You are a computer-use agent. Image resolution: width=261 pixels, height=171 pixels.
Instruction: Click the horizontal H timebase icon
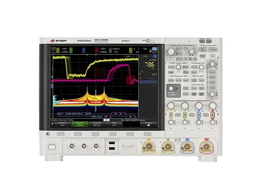(x=110, y=50)
